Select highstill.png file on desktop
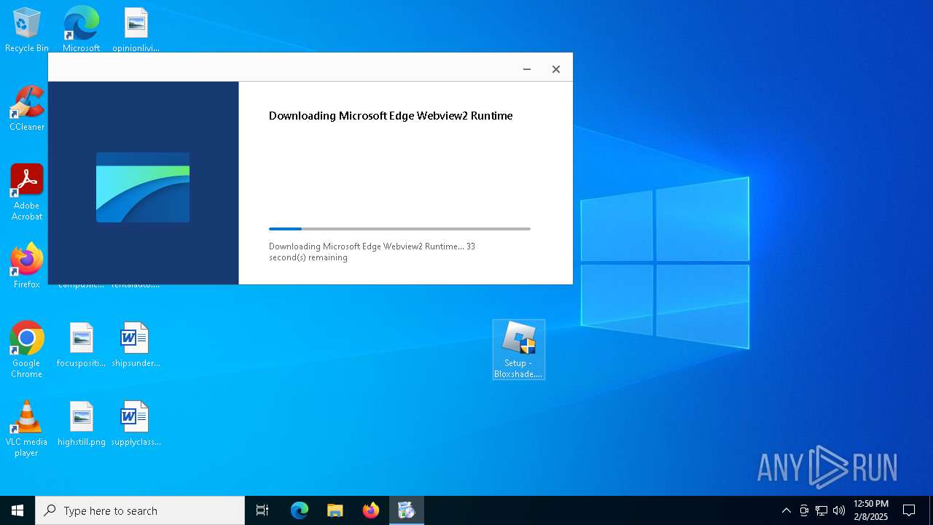 pos(81,424)
